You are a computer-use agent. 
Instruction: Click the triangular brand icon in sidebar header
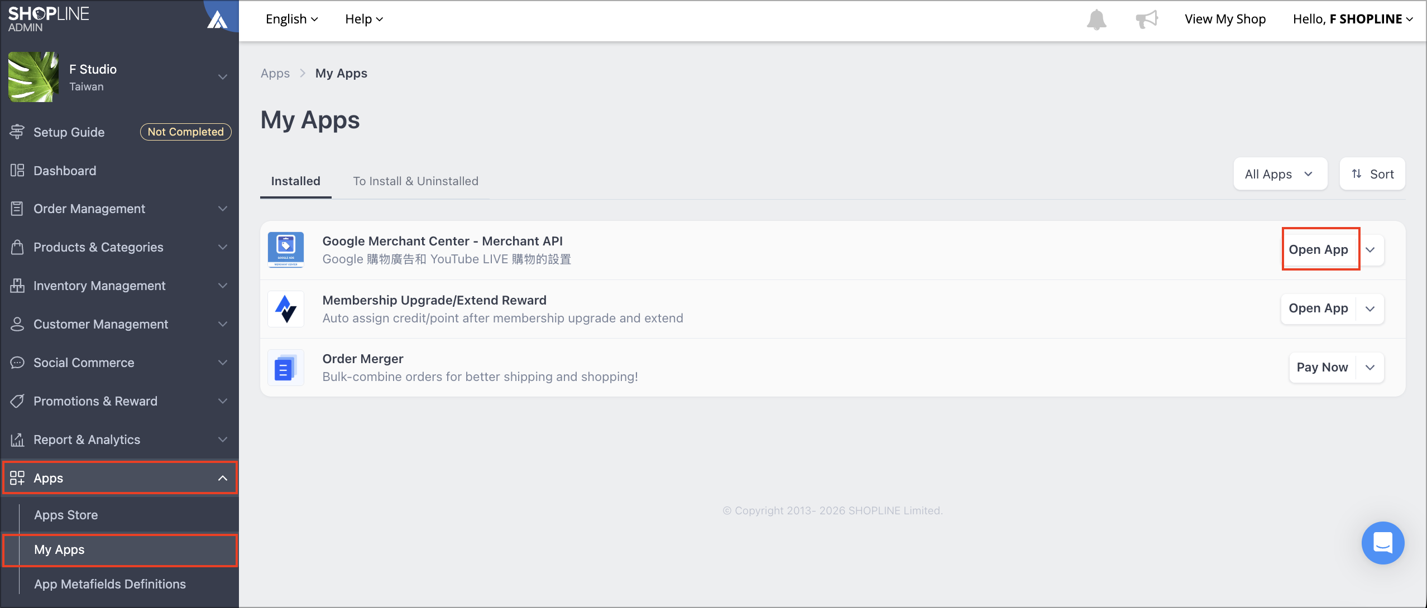pos(217,20)
